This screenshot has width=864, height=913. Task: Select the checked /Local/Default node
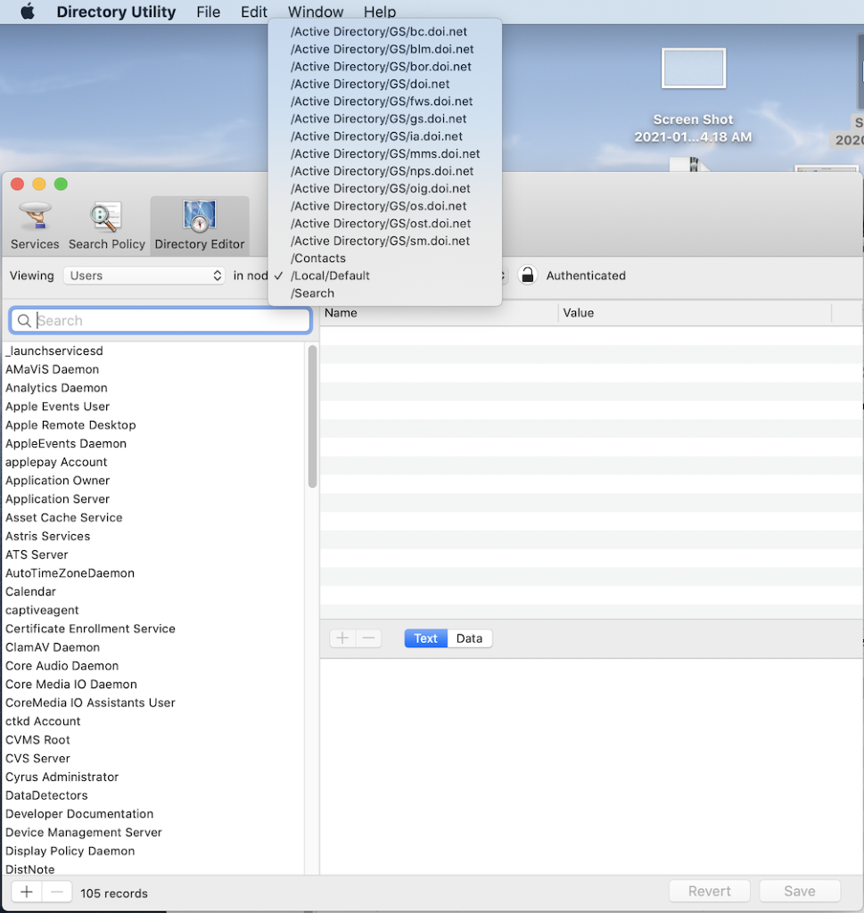(385, 276)
